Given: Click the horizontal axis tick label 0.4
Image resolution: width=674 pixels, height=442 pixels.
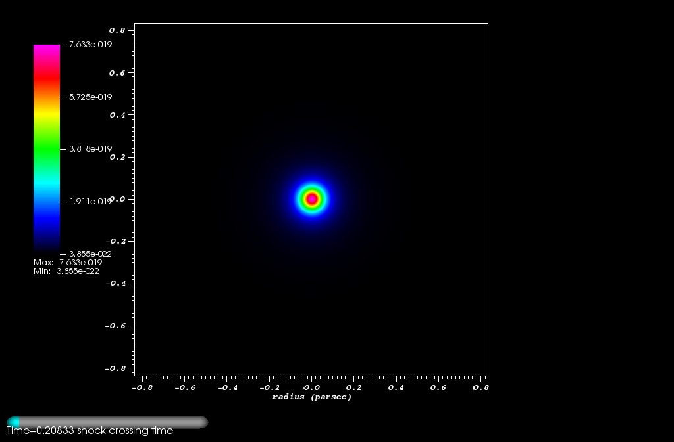Looking at the screenshot, I should pos(396,387).
